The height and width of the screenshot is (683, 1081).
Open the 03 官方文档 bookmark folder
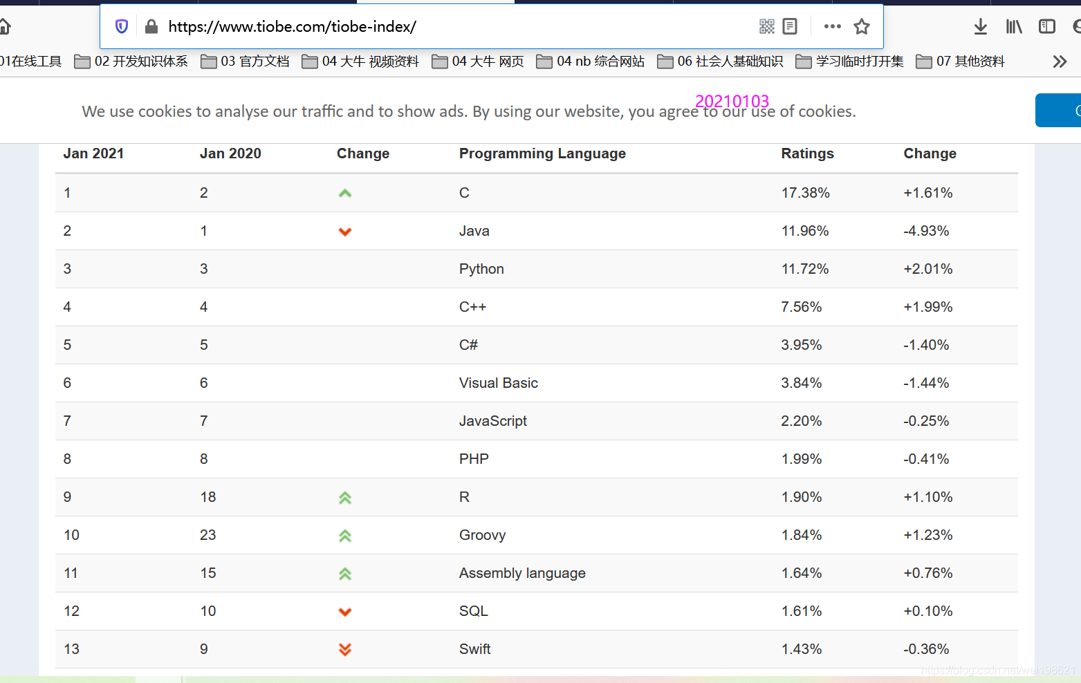(245, 62)
